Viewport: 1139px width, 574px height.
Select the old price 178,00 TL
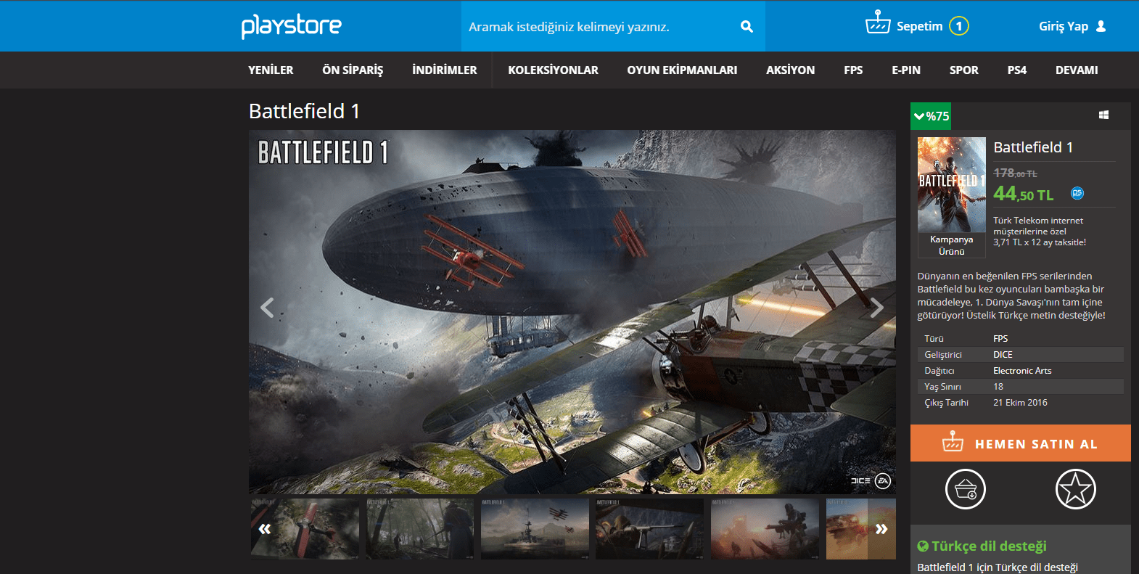(1015, 173)
